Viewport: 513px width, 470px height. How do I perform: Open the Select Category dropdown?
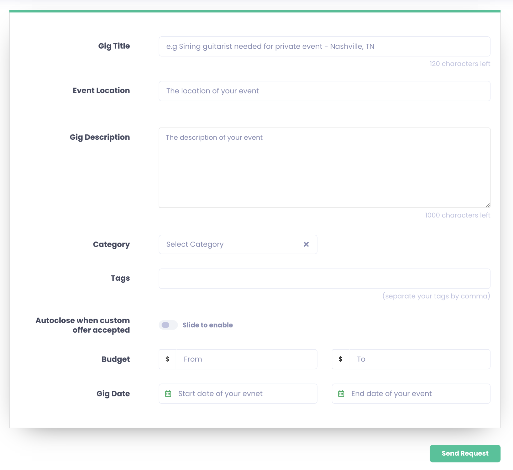click(229, 244)
